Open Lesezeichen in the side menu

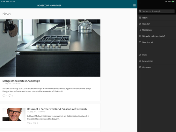(x=157, y=61)
